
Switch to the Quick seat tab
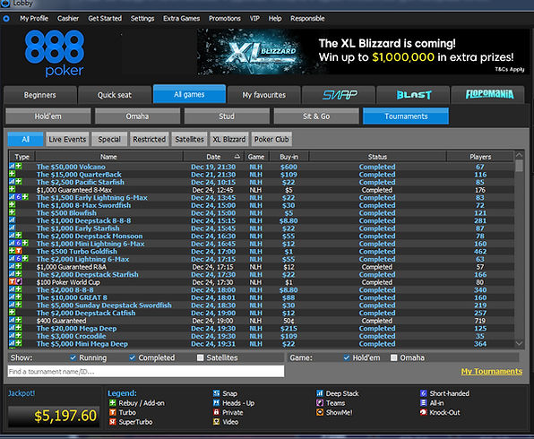(115, 95)
